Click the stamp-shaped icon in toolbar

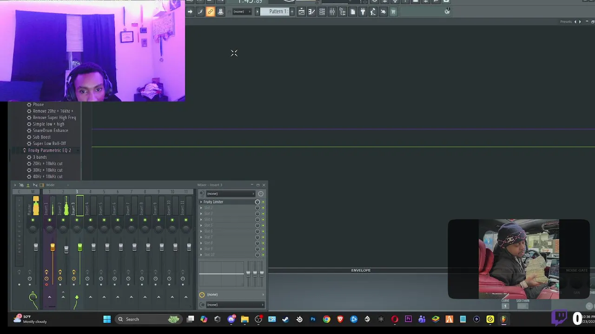[x=220, y=12]
